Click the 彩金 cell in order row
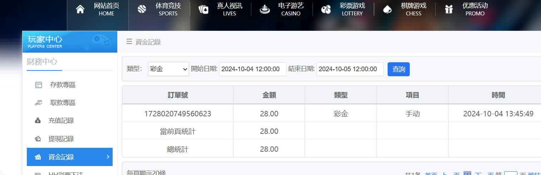541x175 pixels. pyautogui.click(x=341, y=114)
